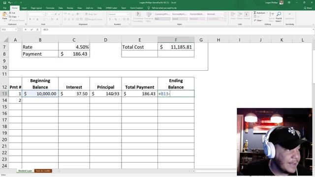Viewport: 315px width, 177px height.
Task: Open the Name Box dropdown arrow
Action: tap(16, 29)
